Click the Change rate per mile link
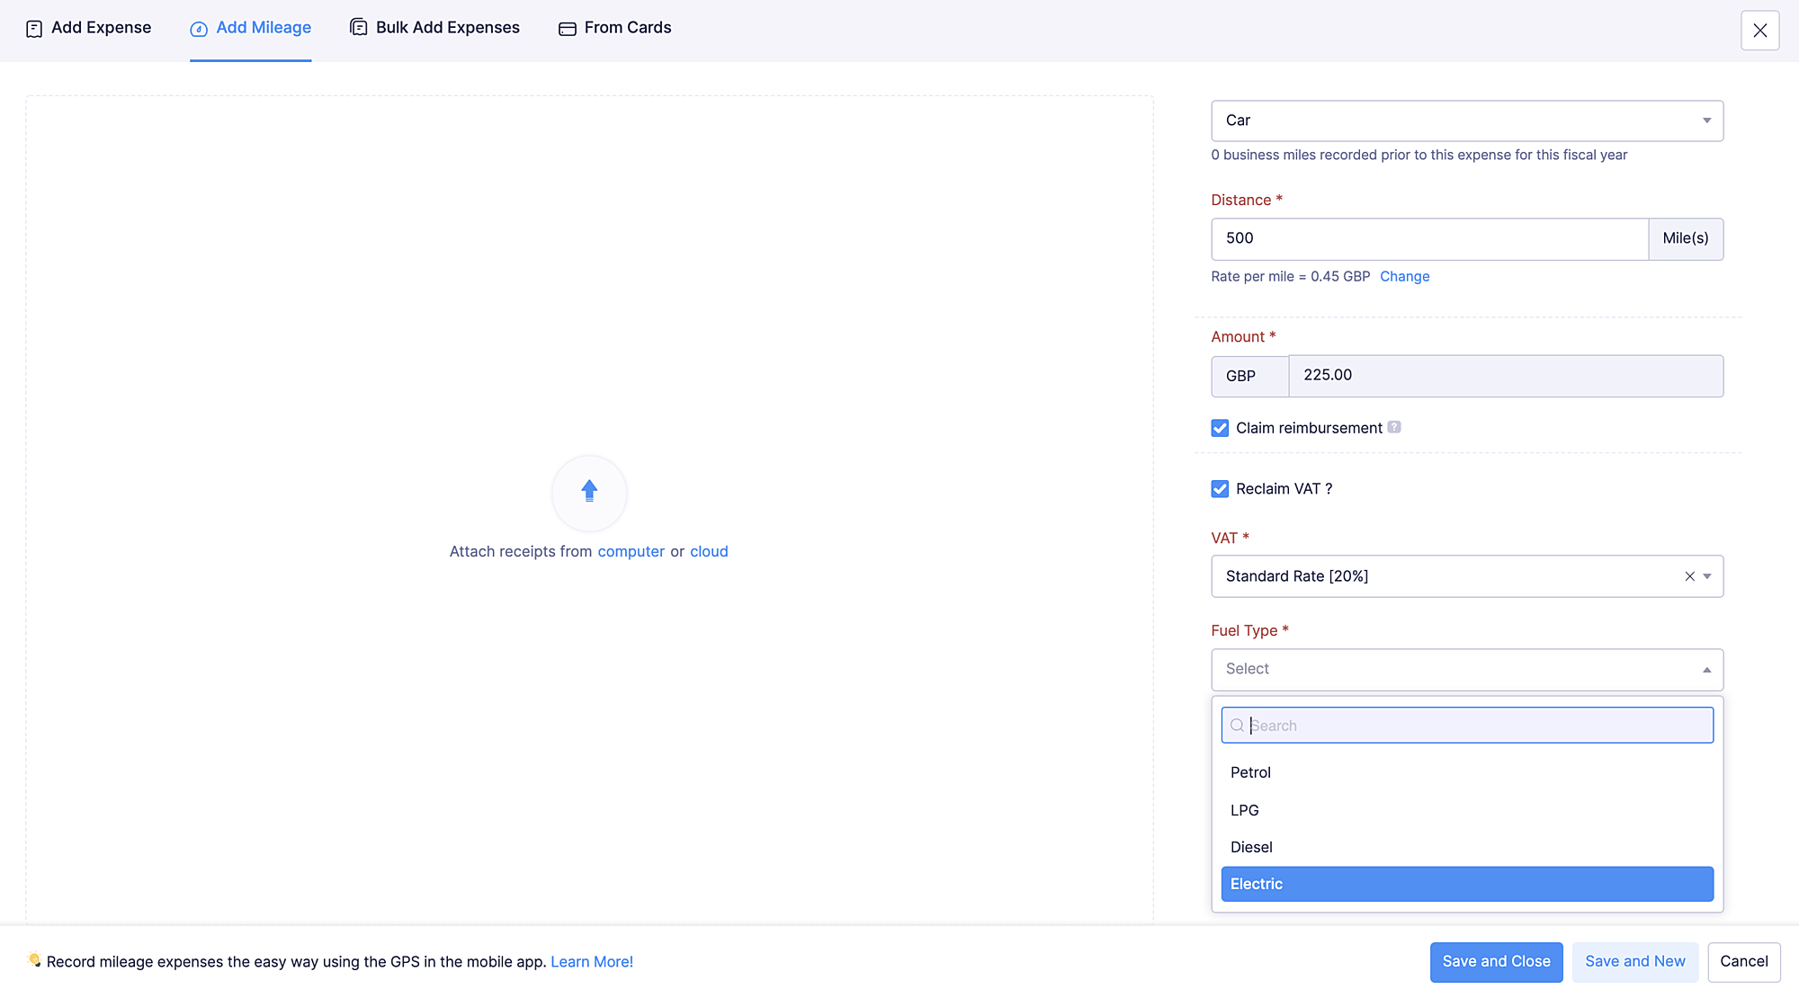This screenshot has height=998, width=1799. pos(1404,276)
